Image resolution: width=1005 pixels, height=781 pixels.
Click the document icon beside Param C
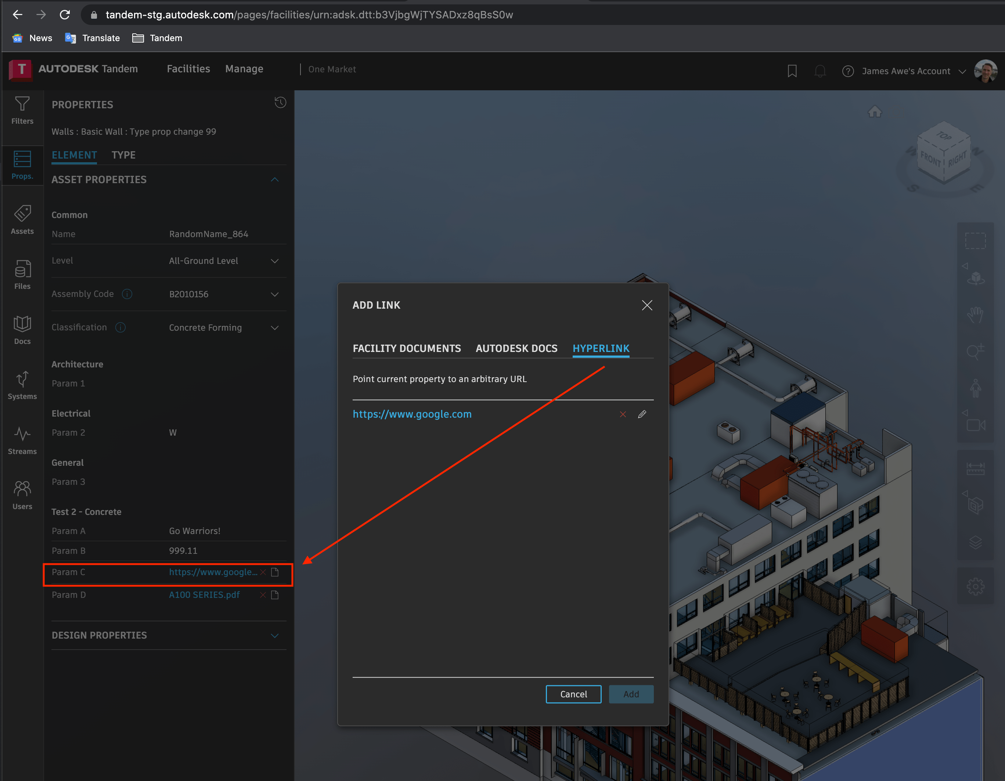[275, 572]
